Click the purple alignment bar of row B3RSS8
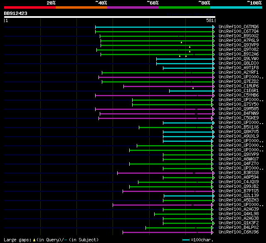 [x=165, y=173]
